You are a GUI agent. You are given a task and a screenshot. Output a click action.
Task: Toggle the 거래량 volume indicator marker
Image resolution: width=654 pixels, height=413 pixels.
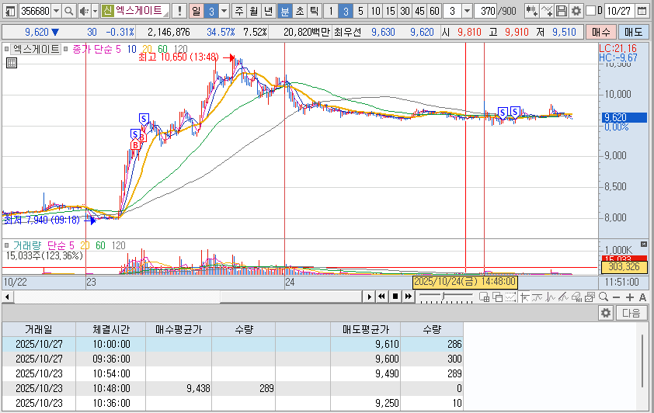point(8,245)
